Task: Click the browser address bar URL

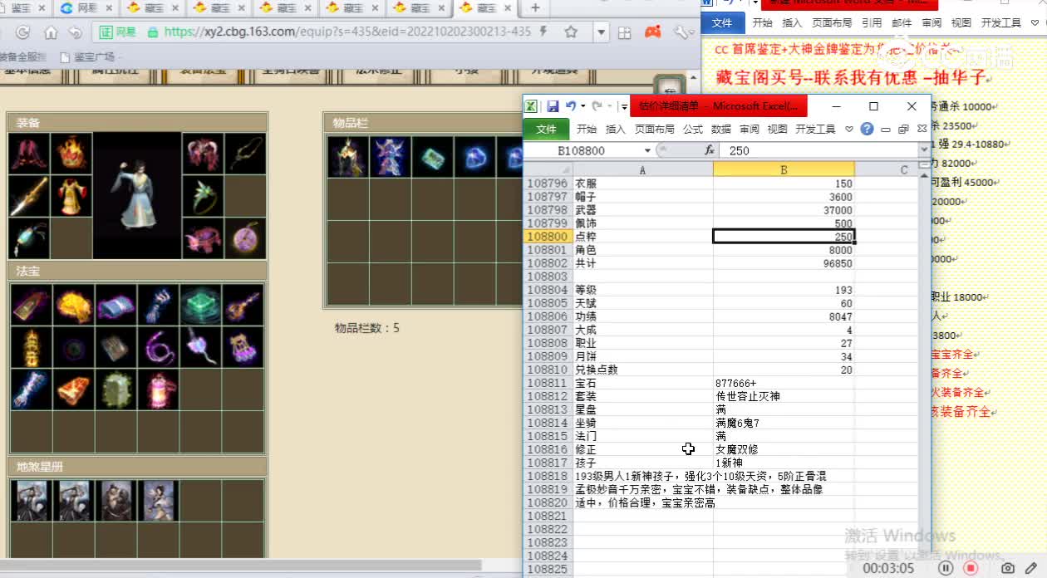Action: pos(347,32)
